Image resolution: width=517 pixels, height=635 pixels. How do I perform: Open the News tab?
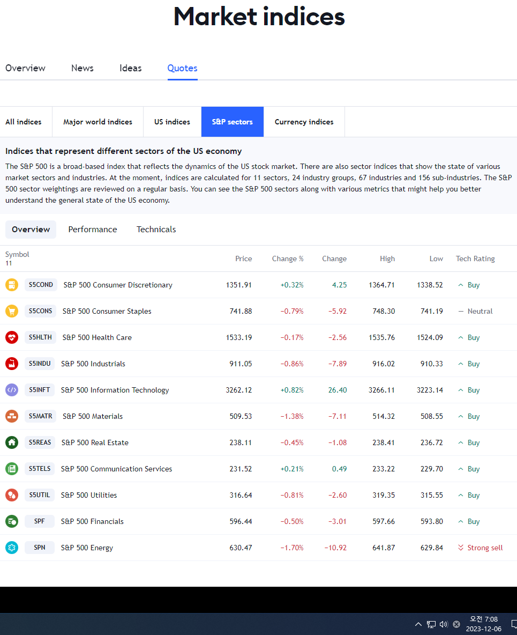pyautogui.click(x=82, y=68)
